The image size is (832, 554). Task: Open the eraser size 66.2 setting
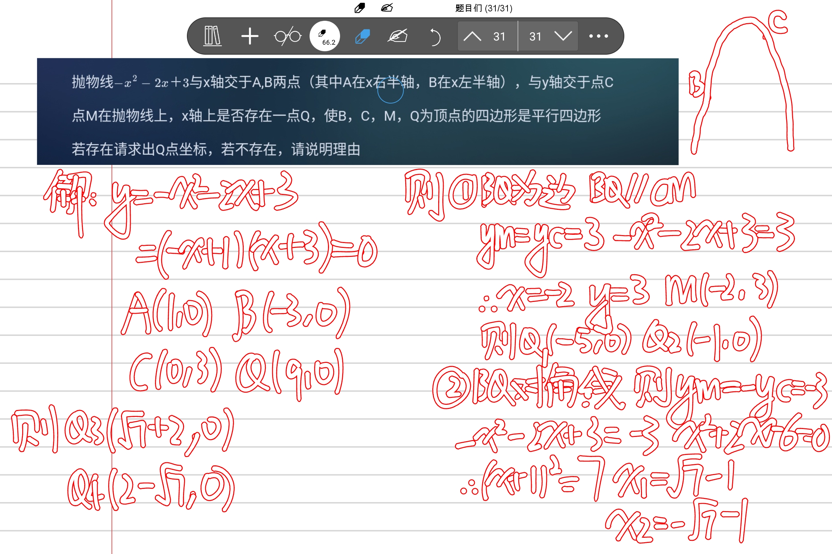click(324, 36)
